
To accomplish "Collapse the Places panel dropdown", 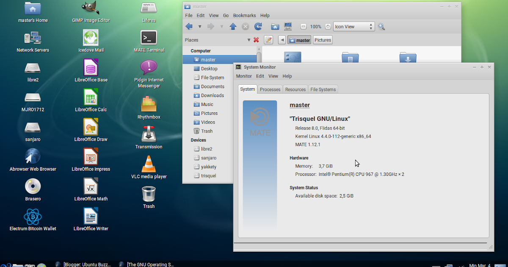I will click(248, 39).
